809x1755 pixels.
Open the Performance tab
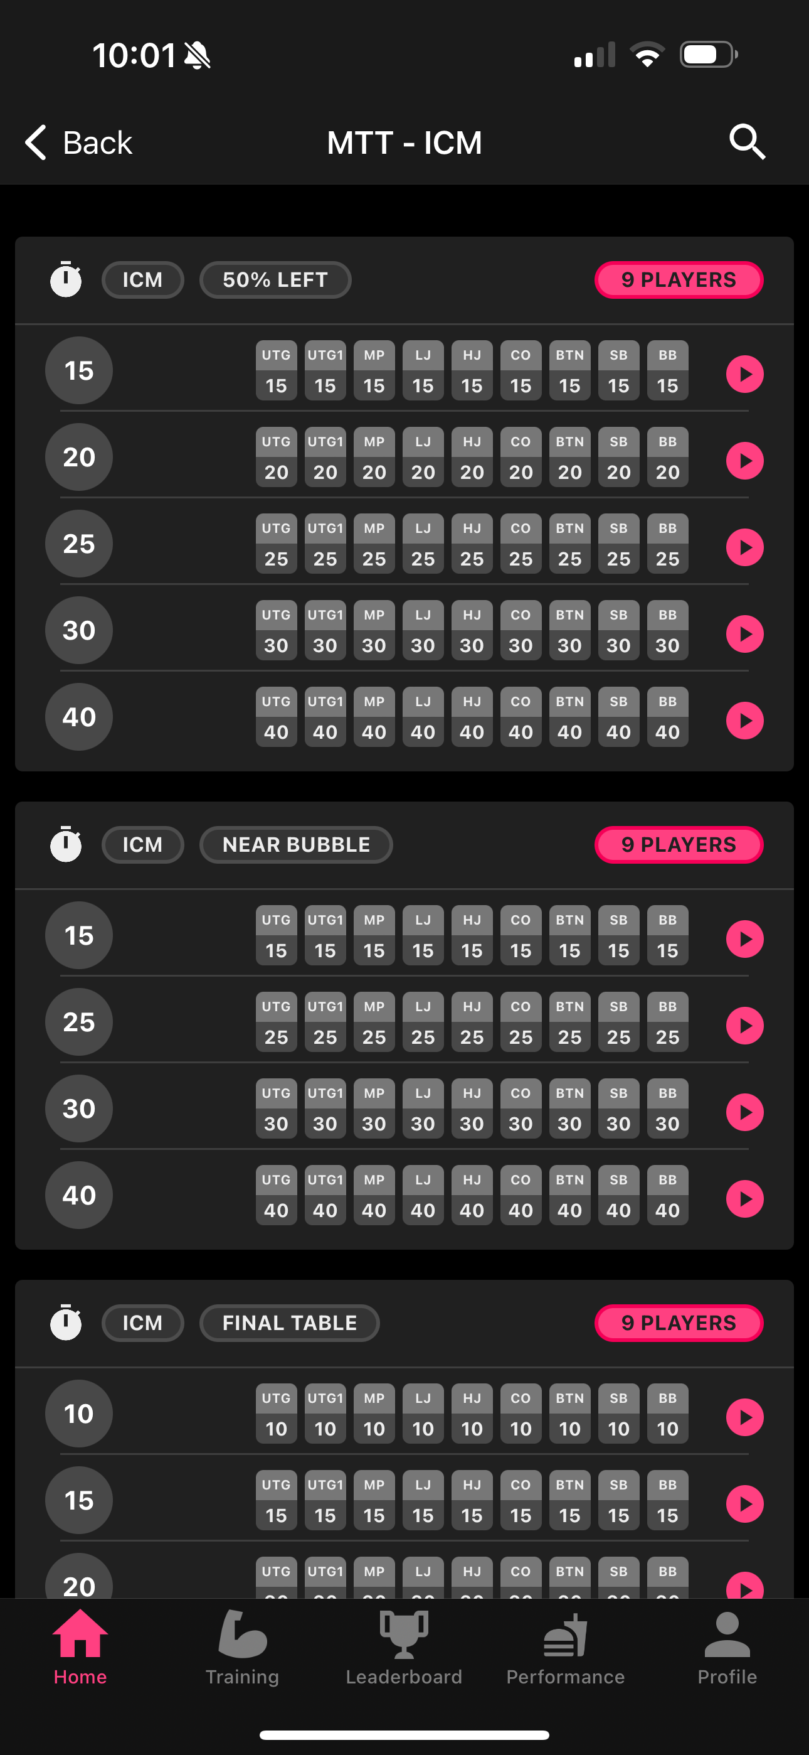(565, 1648)
